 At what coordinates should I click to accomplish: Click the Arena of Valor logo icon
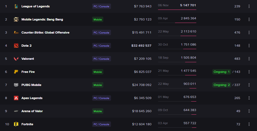tap(16, 111)
